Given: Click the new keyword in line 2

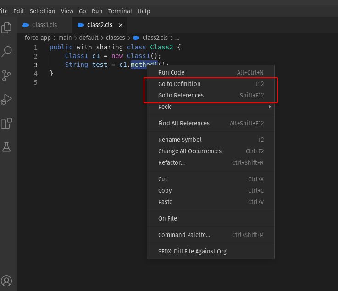Looking at the screenshot, I should (x=117, y=56).
